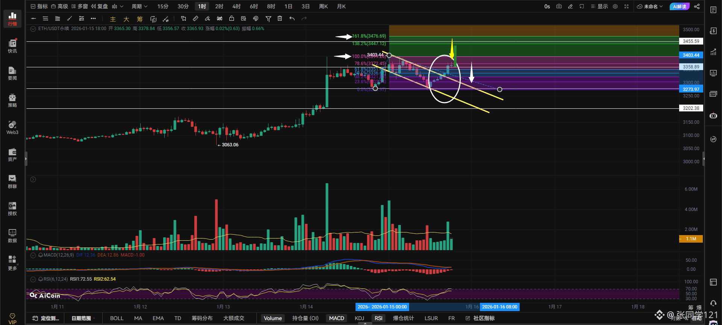Toggle the MA overlay indicator

tap(138, 318)
